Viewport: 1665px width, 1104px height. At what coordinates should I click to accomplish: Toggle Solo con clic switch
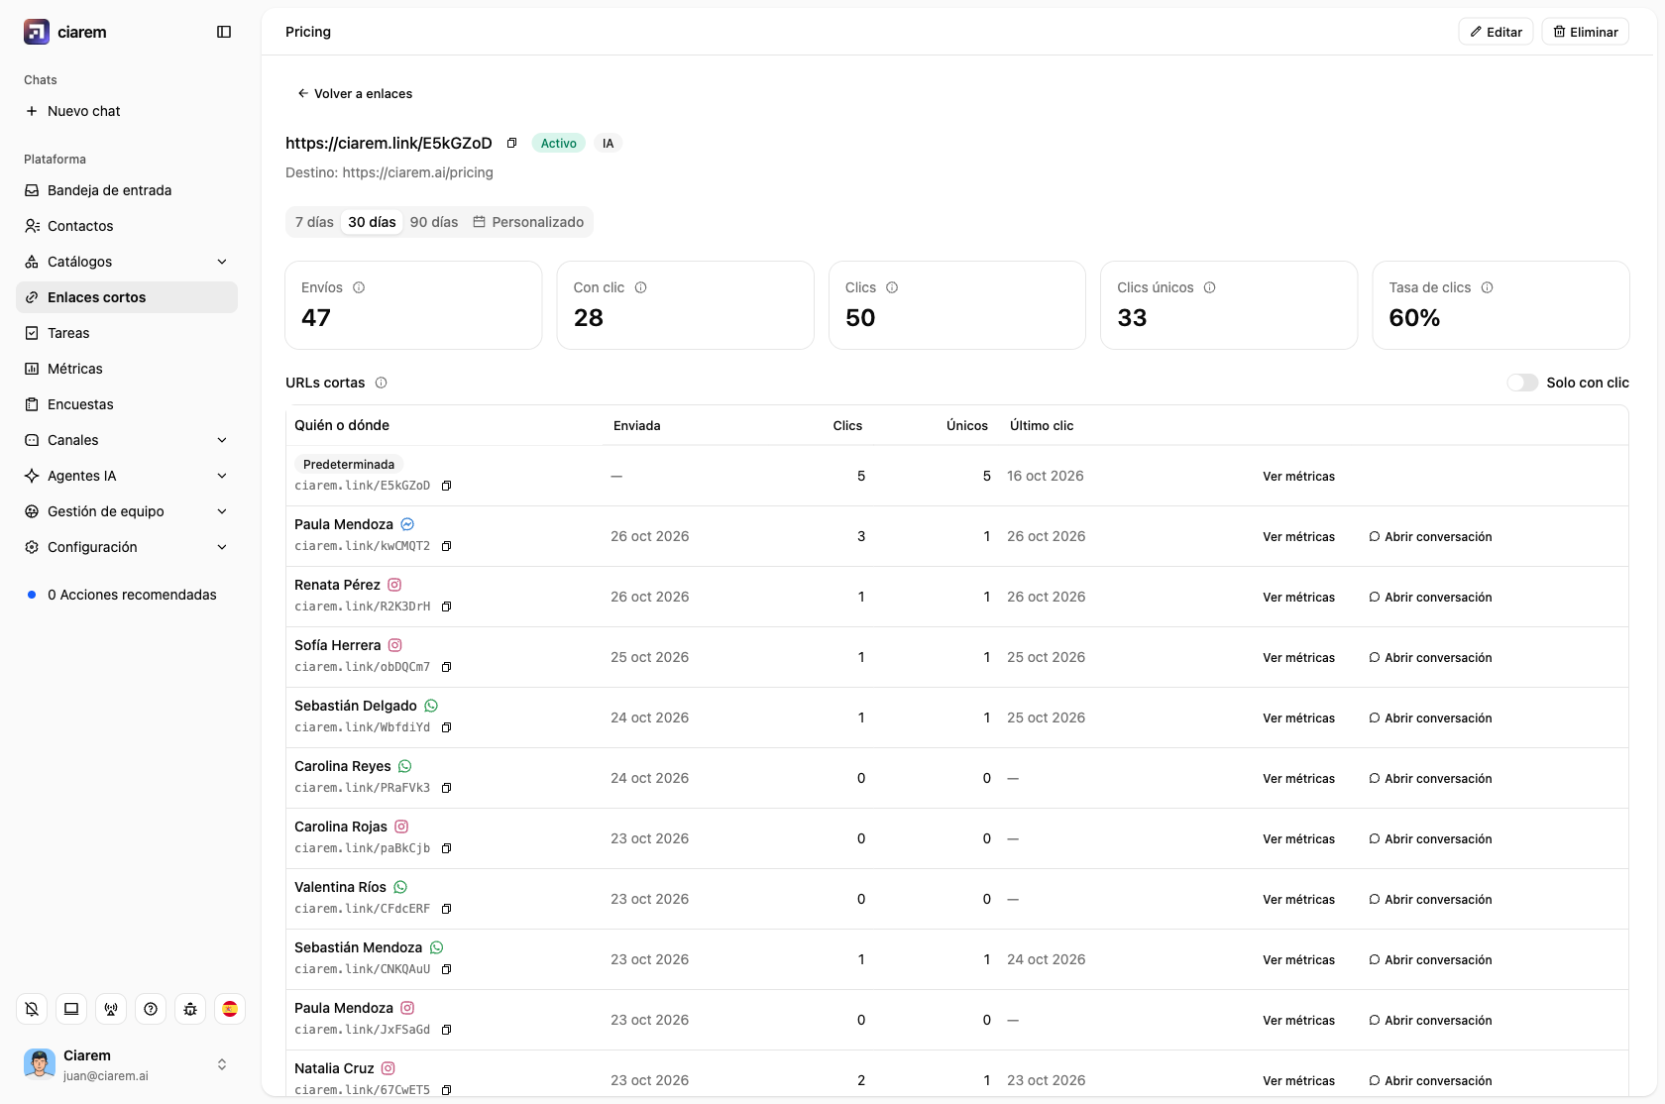1522,383
